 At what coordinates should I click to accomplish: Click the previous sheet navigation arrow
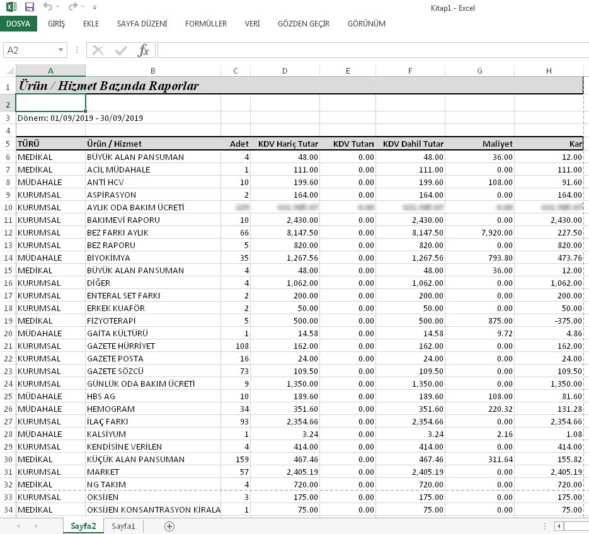18,526
